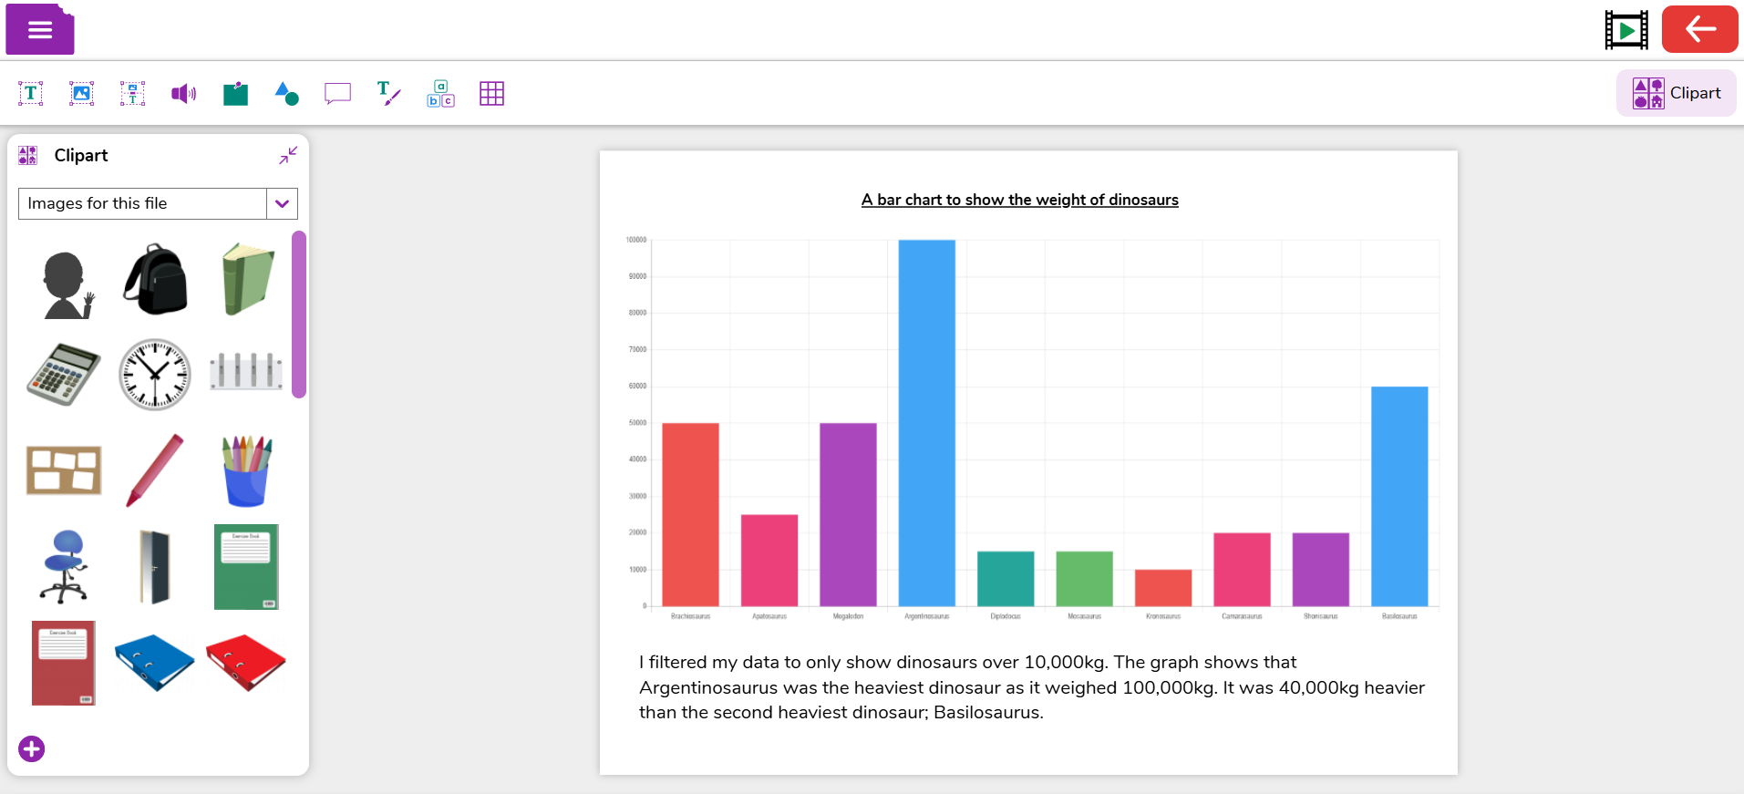Viewport: 1744px width, 794px height.
Task: Open the Images for this file dropdown
Action: 158,203
